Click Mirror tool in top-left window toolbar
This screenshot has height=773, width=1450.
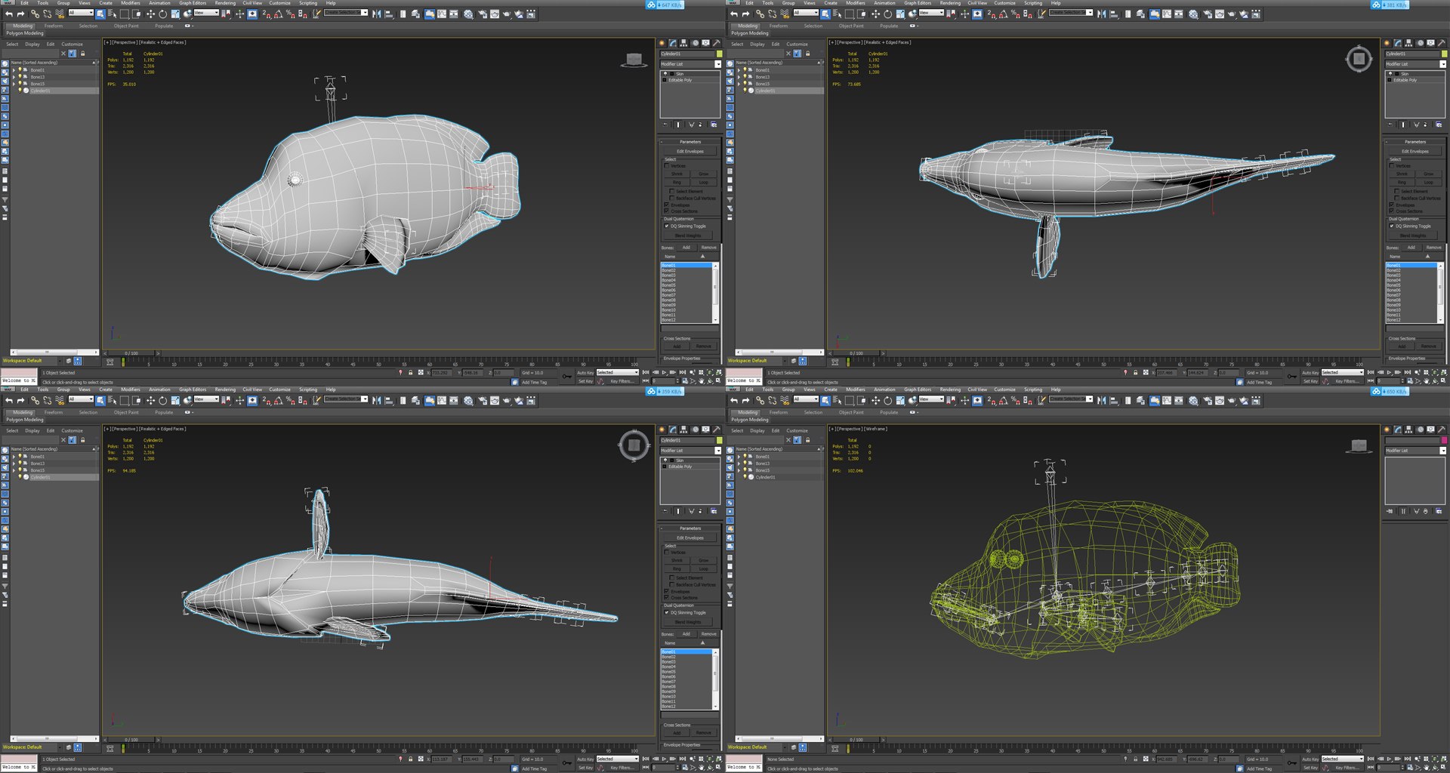tap(376, 14)
